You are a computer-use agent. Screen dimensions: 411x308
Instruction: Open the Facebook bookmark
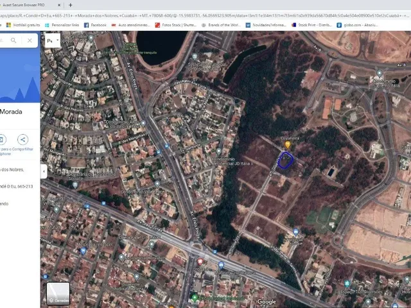tap(96, 25)
